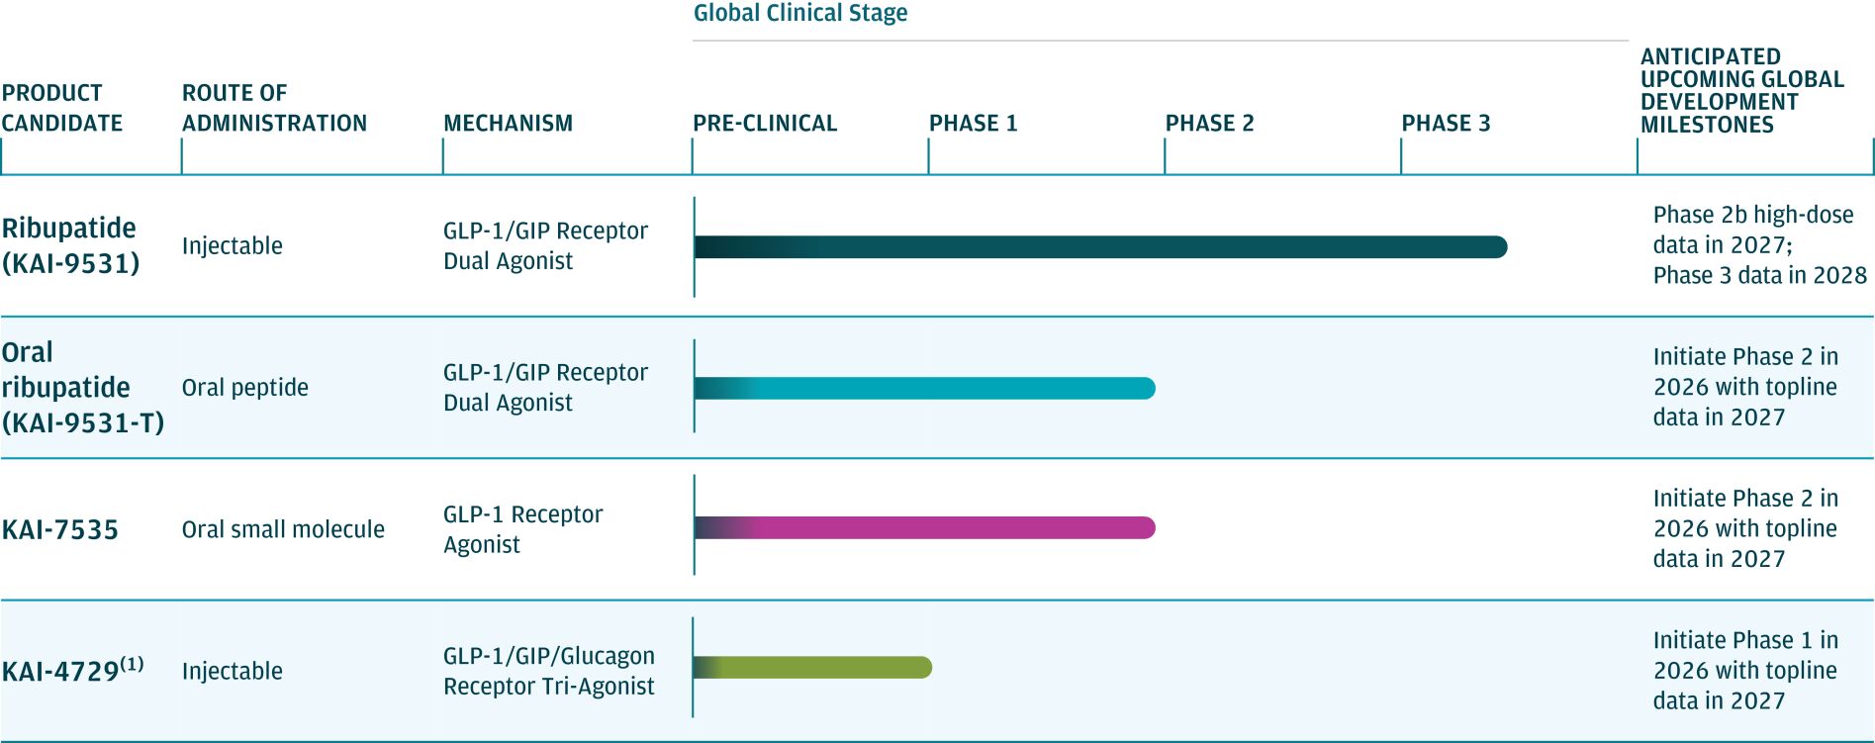Click the magenta KAI-7535 progress bar
This screenshot has height=743, width=1875.
click(924, 527)
